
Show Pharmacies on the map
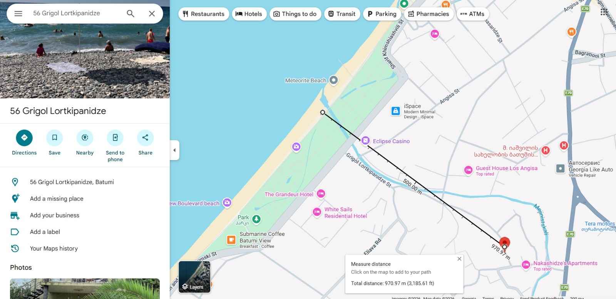(429, 14)
